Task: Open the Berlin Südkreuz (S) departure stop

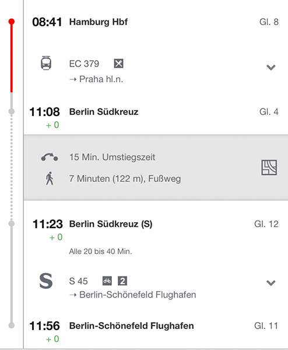Action: pyautogui.click(x=111, y=224)
